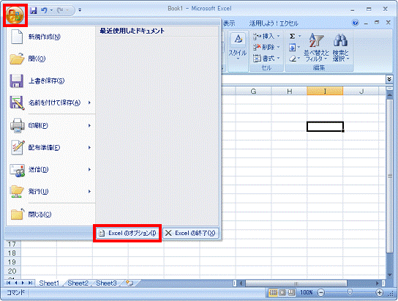Open 検索と選択 find and select
This screenshot has width=398, height=301.
[341, 48]
